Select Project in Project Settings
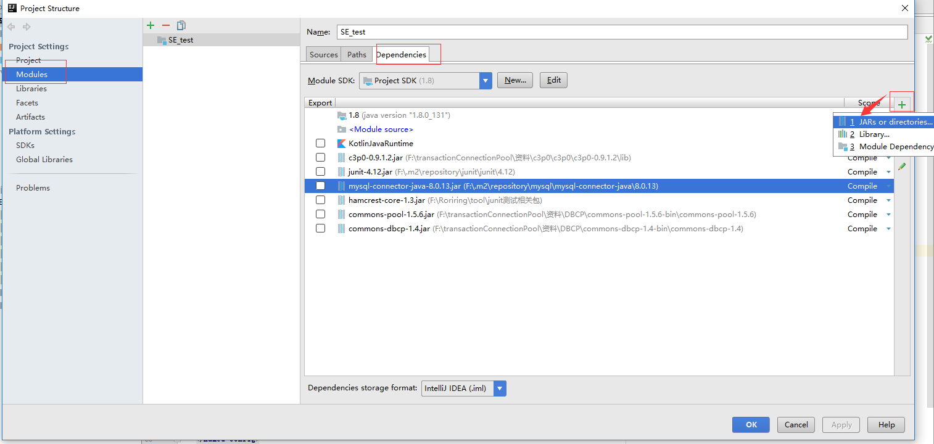 pyautogui.click(x=28, y=60)
